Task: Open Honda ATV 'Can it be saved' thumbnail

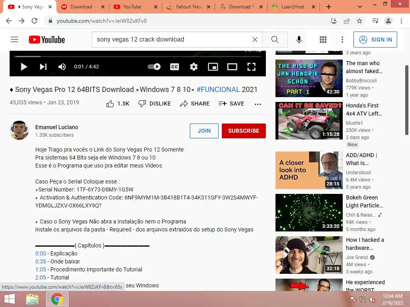Action: (x=309, y=121)
